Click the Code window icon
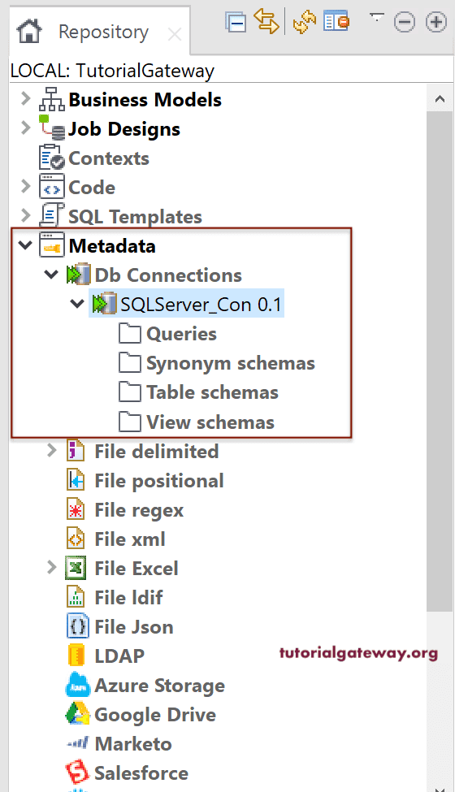 point(52,186)
